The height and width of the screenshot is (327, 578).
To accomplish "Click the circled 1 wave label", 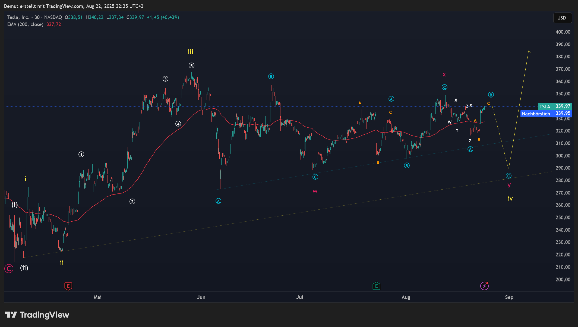I will pos(81,154).
